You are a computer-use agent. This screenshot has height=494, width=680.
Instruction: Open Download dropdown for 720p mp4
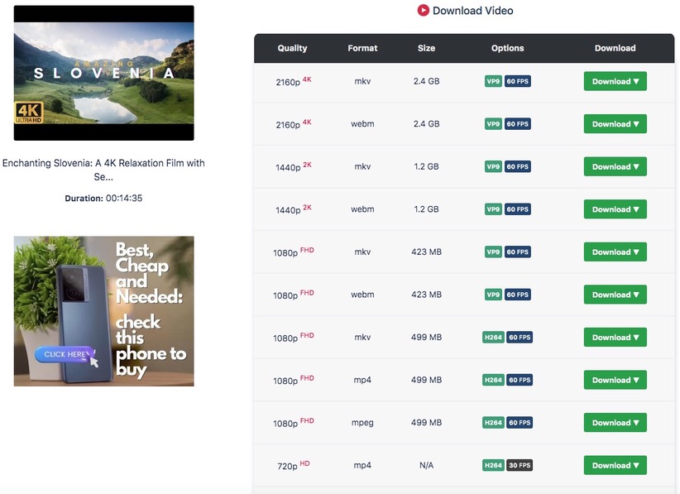(615, 466)
